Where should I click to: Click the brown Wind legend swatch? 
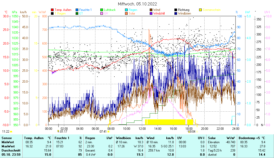point(151,10)
